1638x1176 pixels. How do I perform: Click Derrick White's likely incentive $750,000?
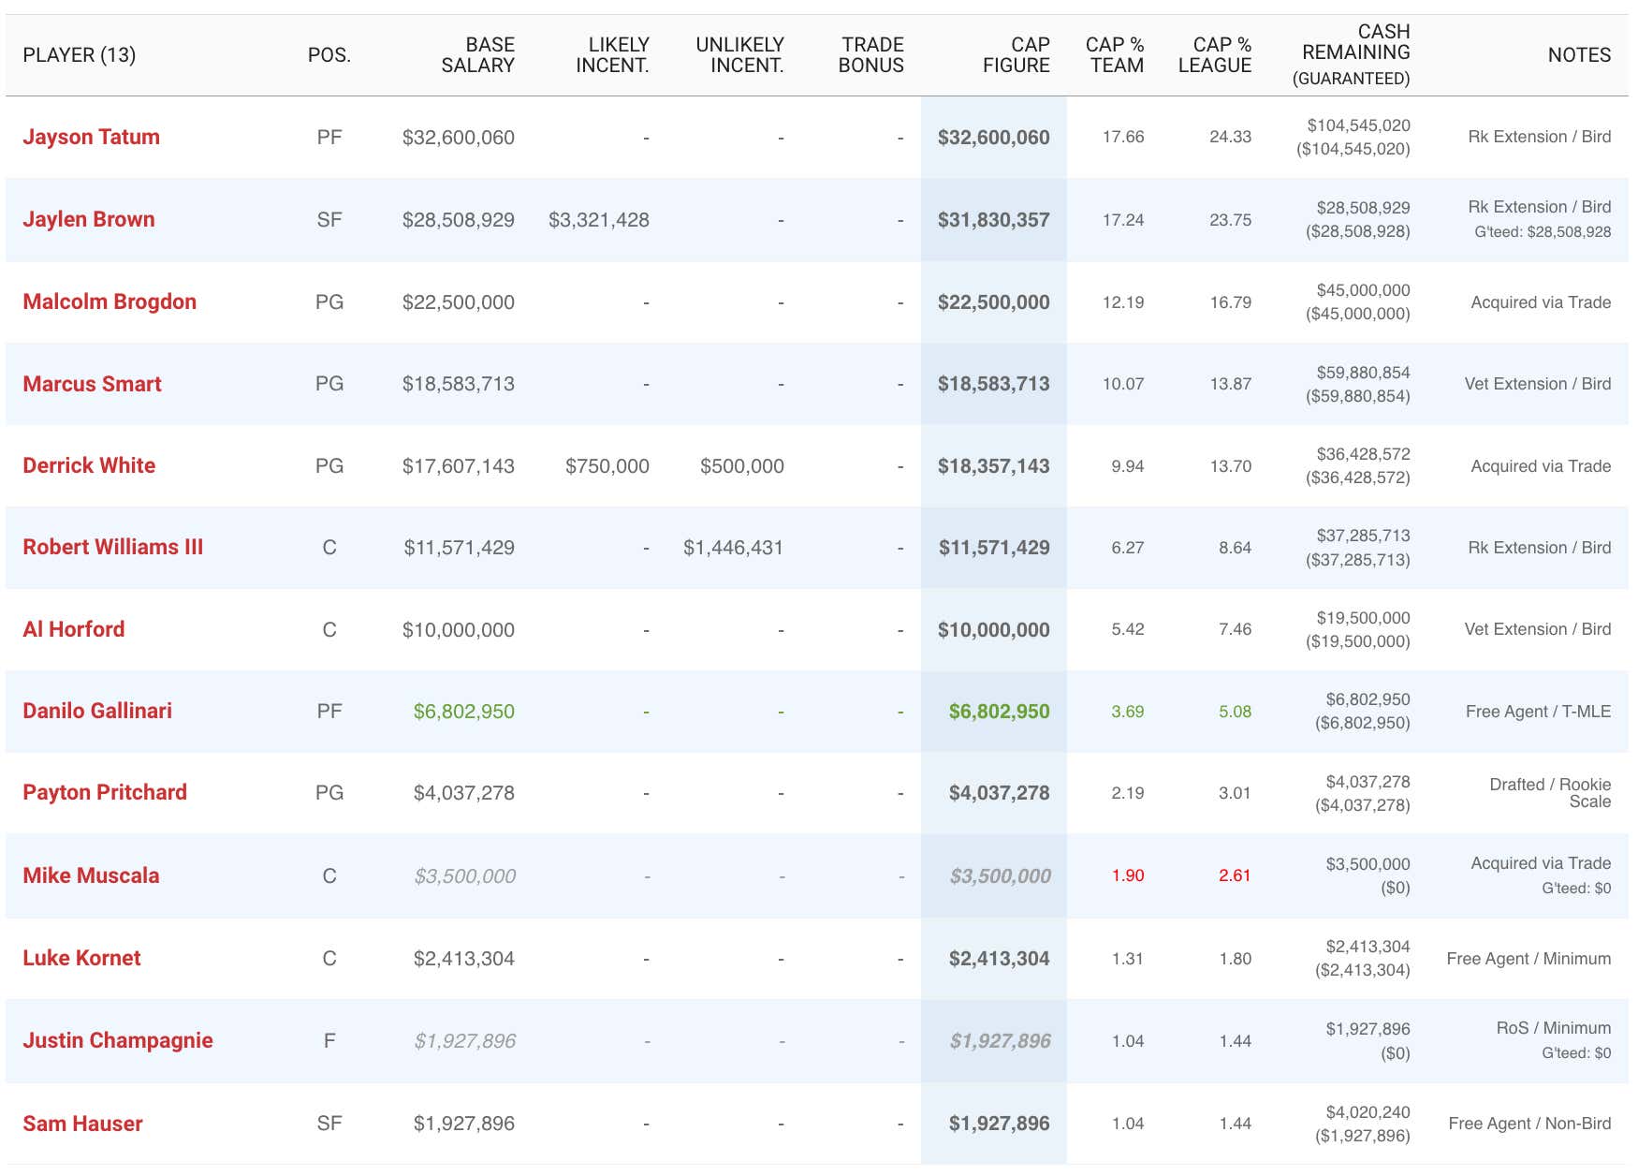607,466
